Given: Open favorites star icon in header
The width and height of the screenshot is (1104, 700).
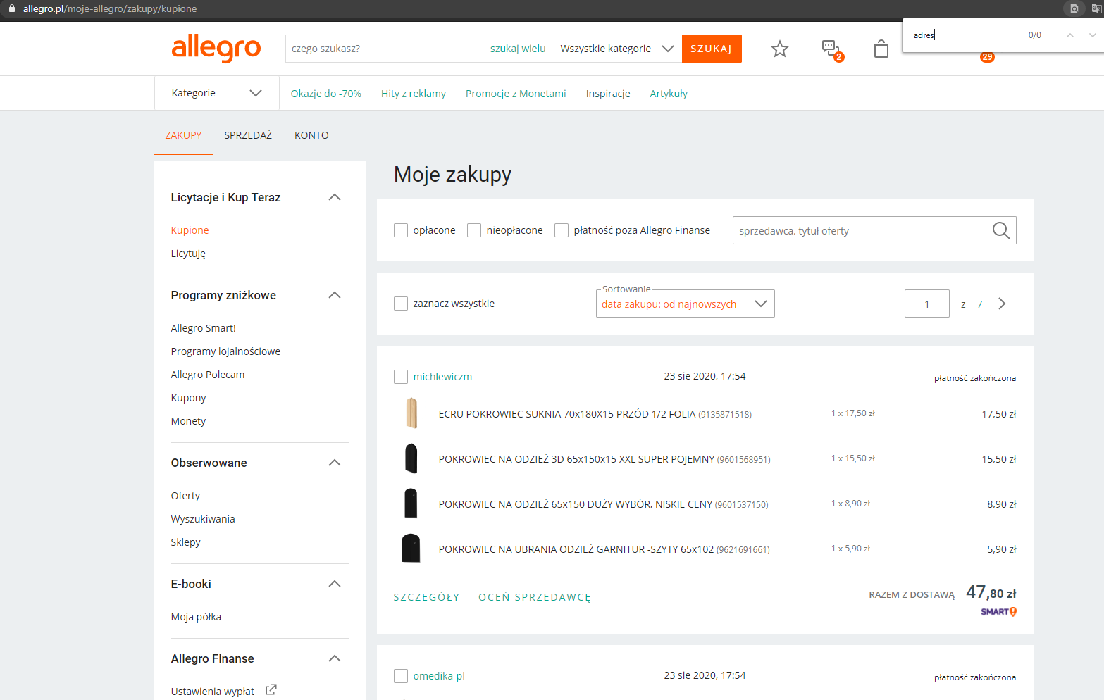Looking at the screenshot, I should [779, 49].
